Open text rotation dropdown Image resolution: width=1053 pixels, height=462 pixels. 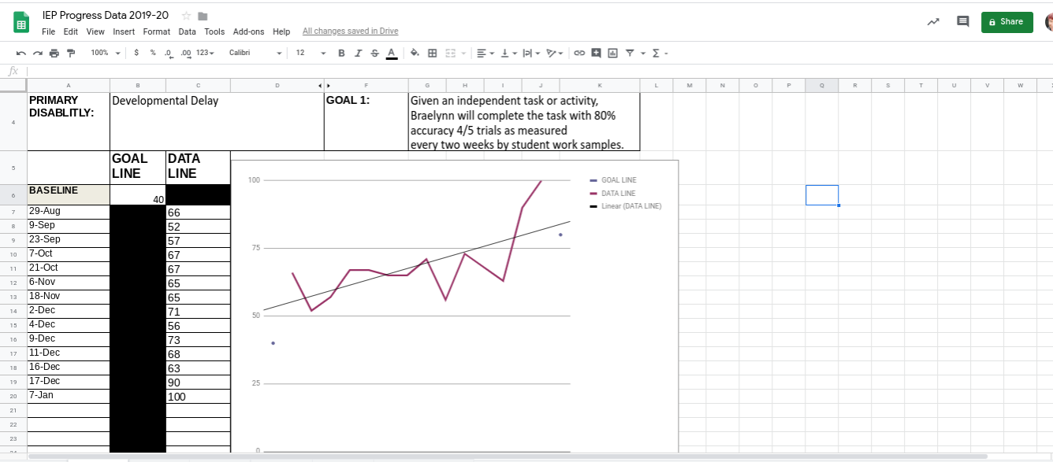pyautogui.click(x=555, y=53)
